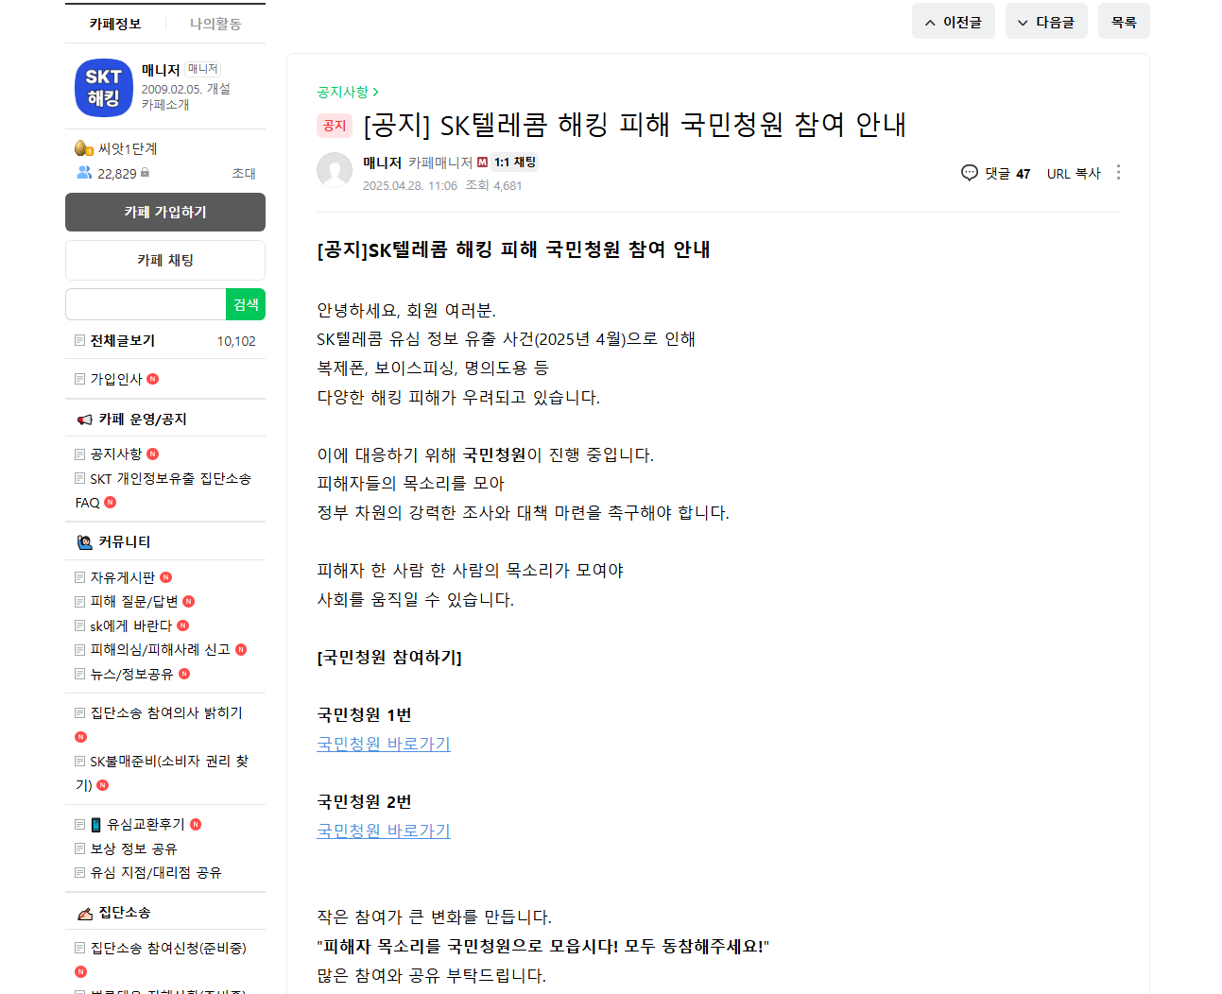The width and height of the screenshot is (1222, 994).
Task: Open the 뉴스/정보공유 board
Action: [132, 675]
